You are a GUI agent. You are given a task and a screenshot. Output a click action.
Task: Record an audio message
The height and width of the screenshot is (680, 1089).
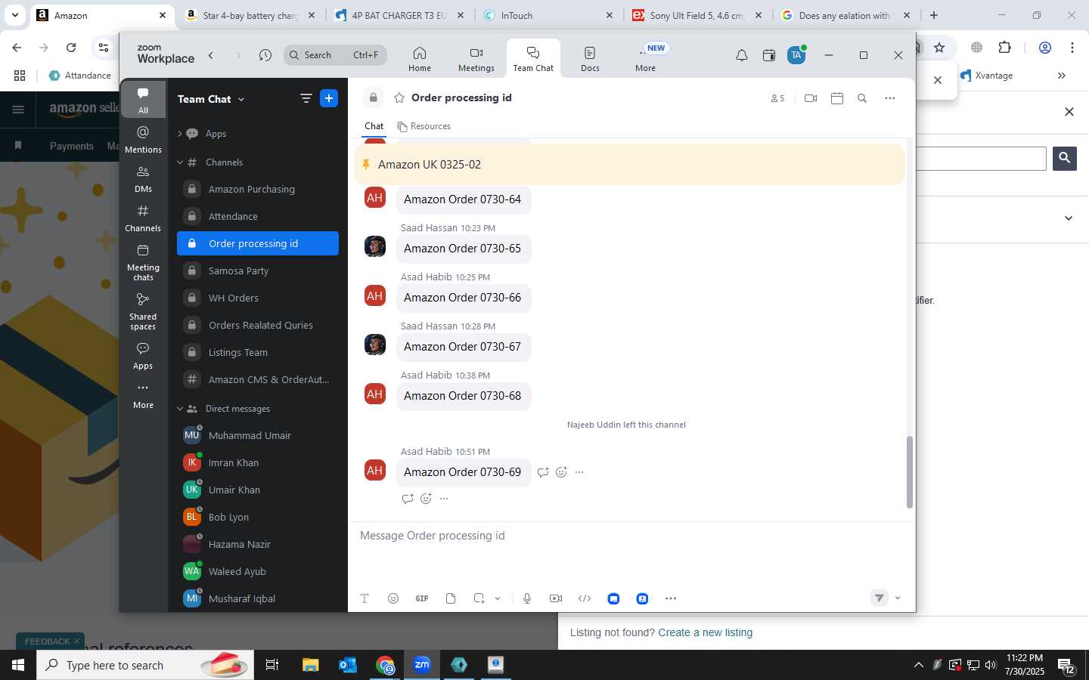click(527, 598)
